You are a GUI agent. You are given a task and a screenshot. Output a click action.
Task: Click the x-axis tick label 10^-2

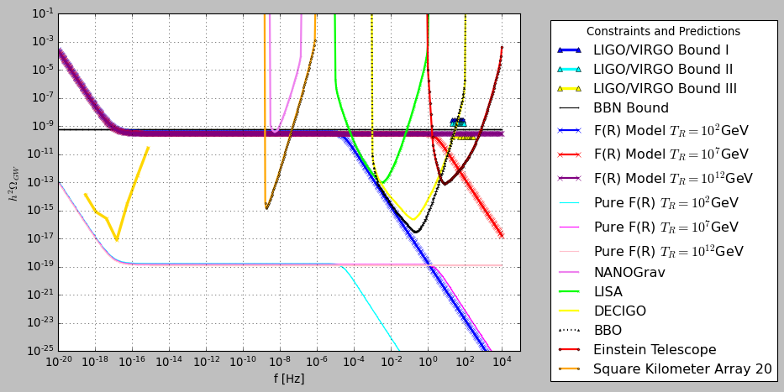[391, 361]
